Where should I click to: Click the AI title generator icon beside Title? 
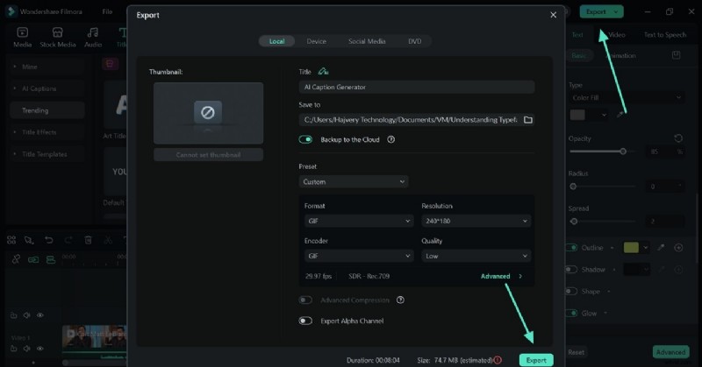point(323,72)
